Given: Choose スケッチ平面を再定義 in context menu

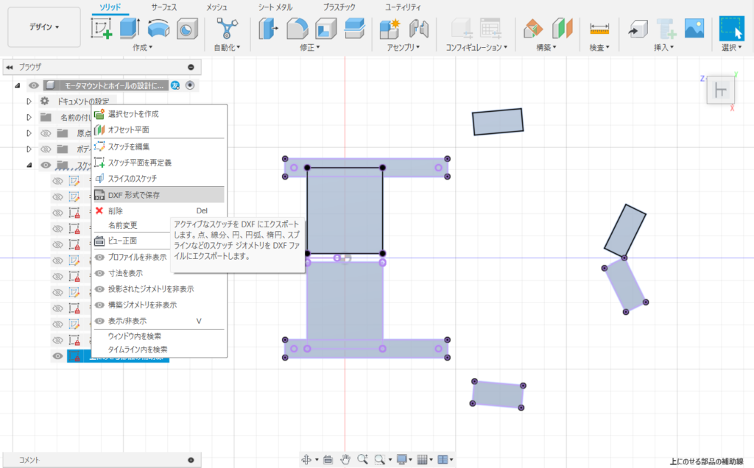Looking at the screenshot, I should tap(159, 163).
